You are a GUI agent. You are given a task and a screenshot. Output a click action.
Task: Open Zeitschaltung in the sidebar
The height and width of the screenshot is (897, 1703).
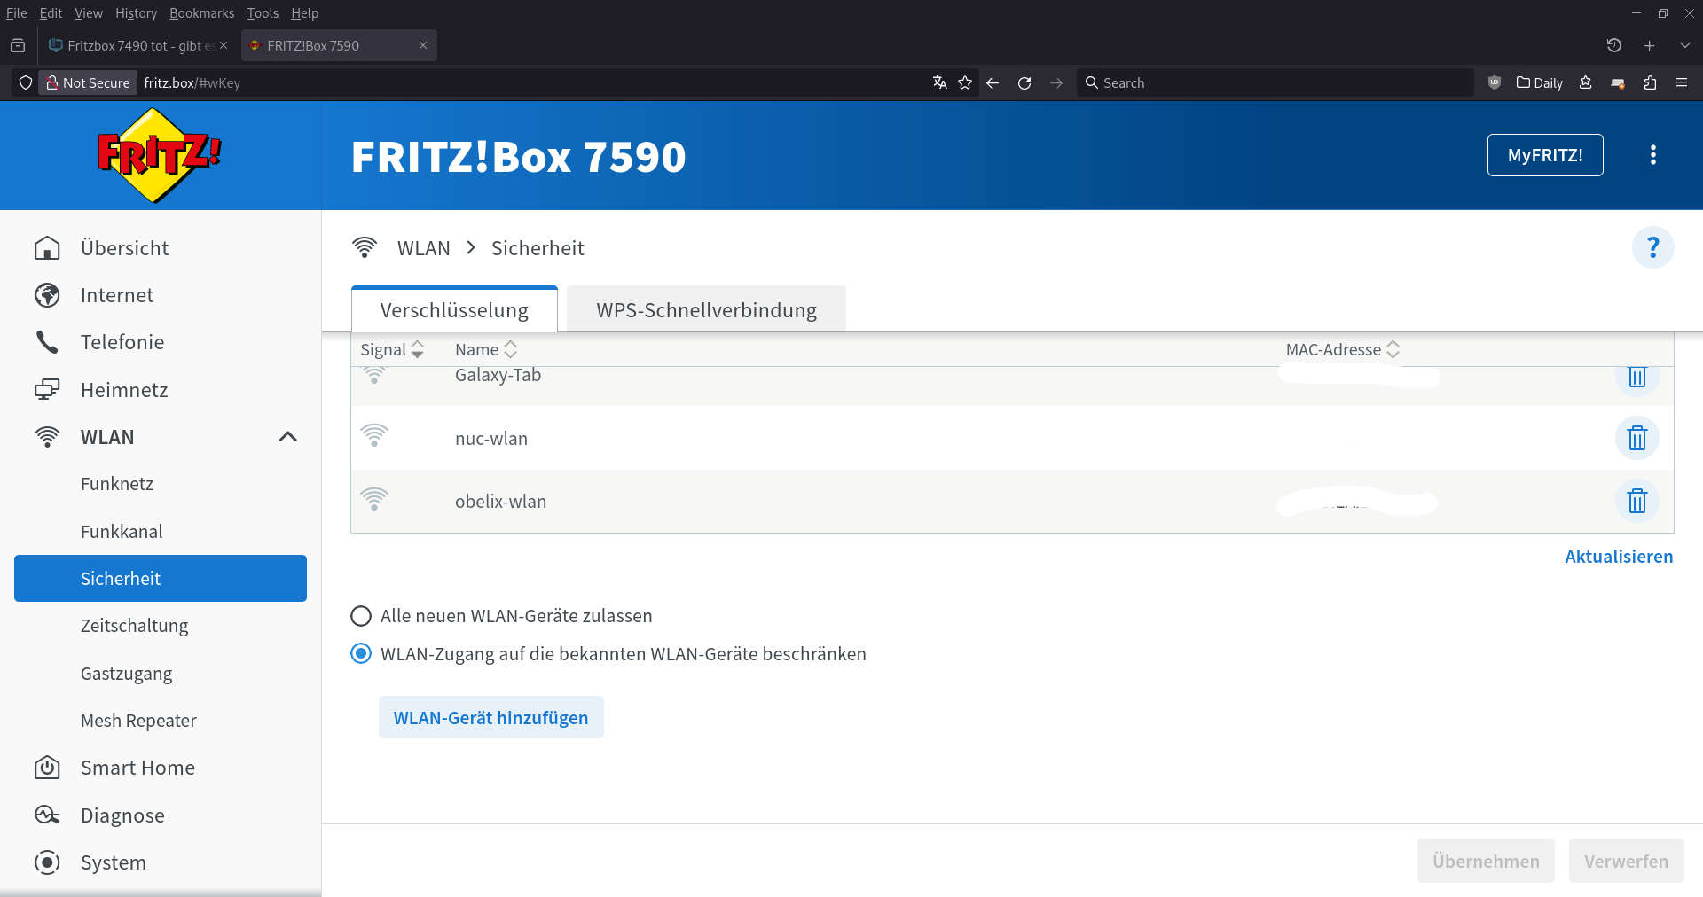[x=134, y=626]
